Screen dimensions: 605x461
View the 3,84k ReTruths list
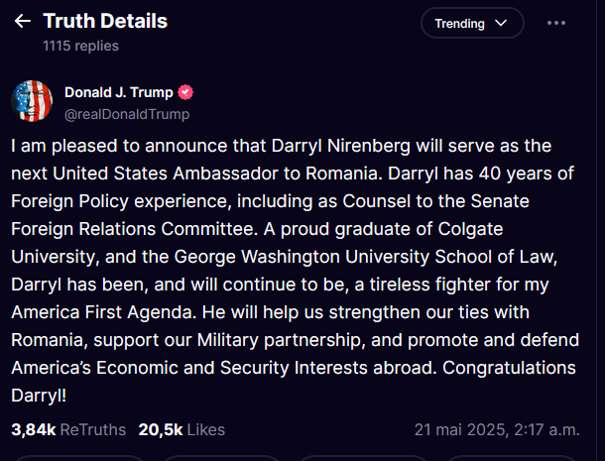tap(68, 429)
